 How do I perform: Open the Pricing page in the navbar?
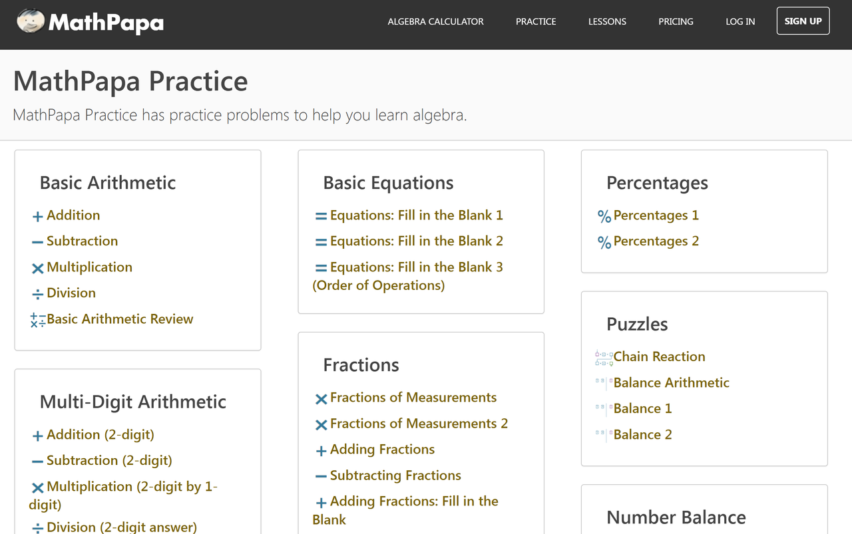tap(676, 21)
